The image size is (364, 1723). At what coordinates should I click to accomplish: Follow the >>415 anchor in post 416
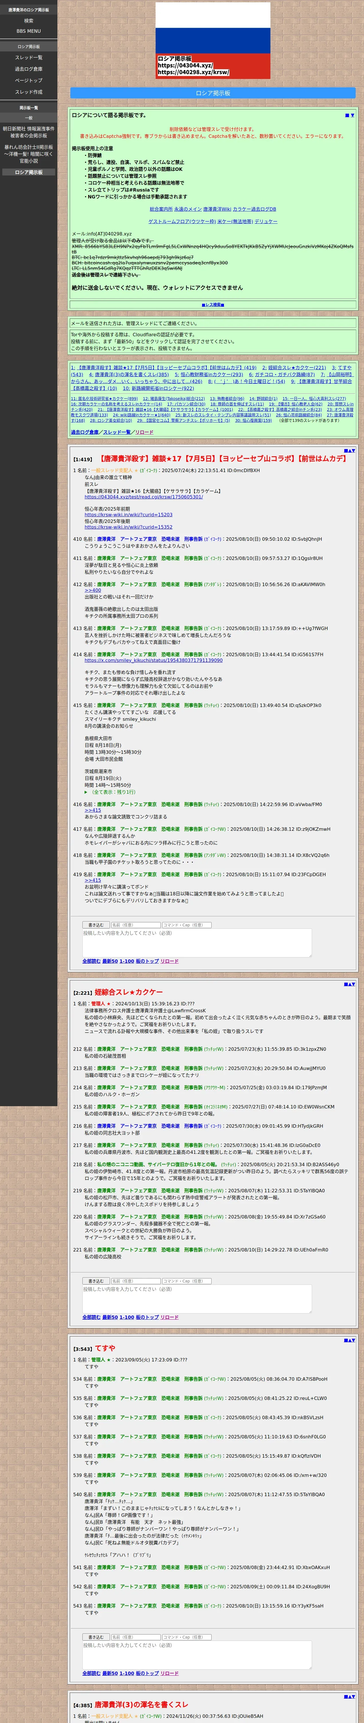[x=92, y=810]
